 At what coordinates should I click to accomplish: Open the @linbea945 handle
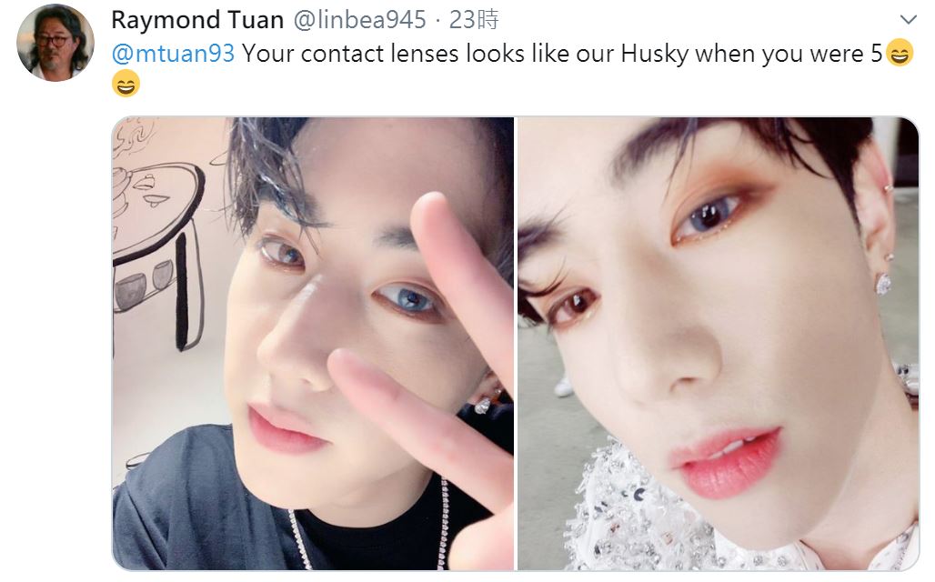pyautogui.click(x=359, y=20)
